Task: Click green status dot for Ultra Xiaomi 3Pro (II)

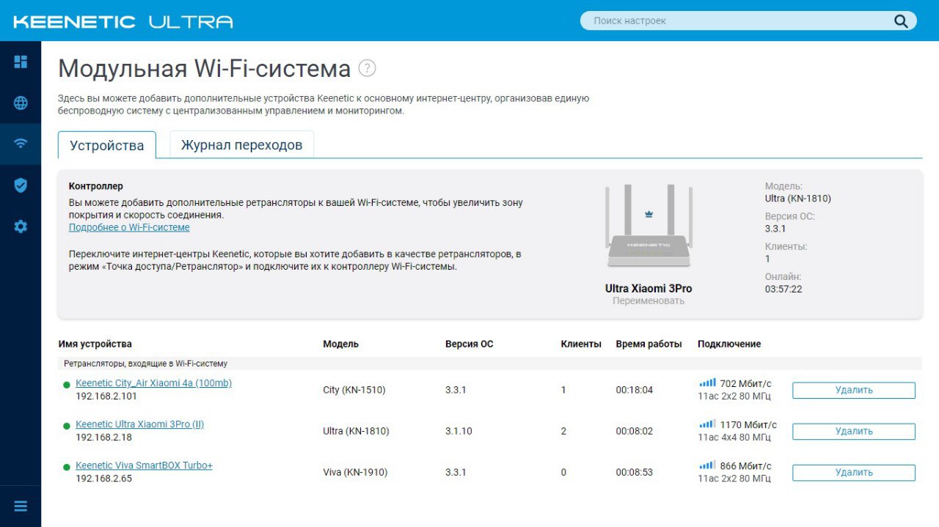Action: pos(67,425)
